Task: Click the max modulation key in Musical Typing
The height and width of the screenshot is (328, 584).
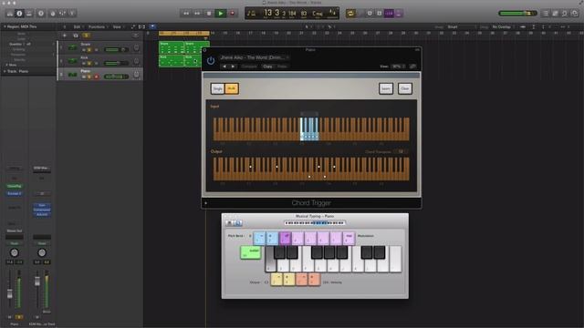Action: point(349,238)
